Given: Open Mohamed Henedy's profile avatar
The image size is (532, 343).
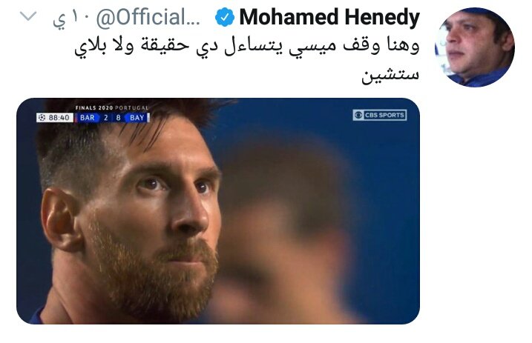Looking at the screenshot, I should [474, 47].
